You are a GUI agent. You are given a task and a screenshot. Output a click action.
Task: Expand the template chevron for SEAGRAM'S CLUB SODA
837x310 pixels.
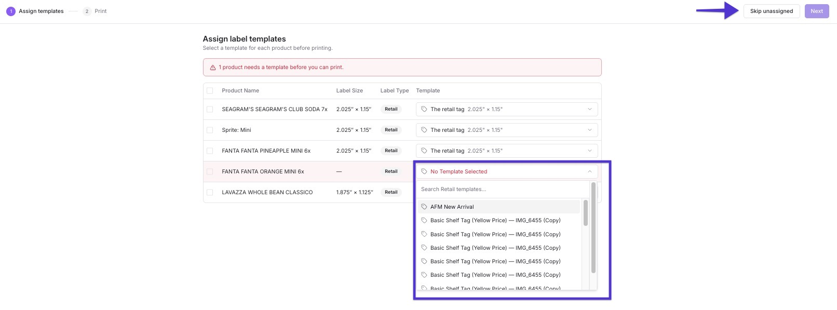click(x=590, y=109)
